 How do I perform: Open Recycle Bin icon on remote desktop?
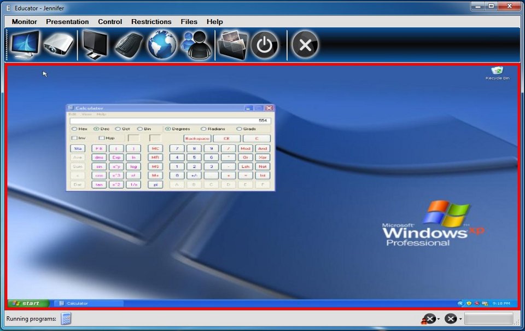[497, 73]
